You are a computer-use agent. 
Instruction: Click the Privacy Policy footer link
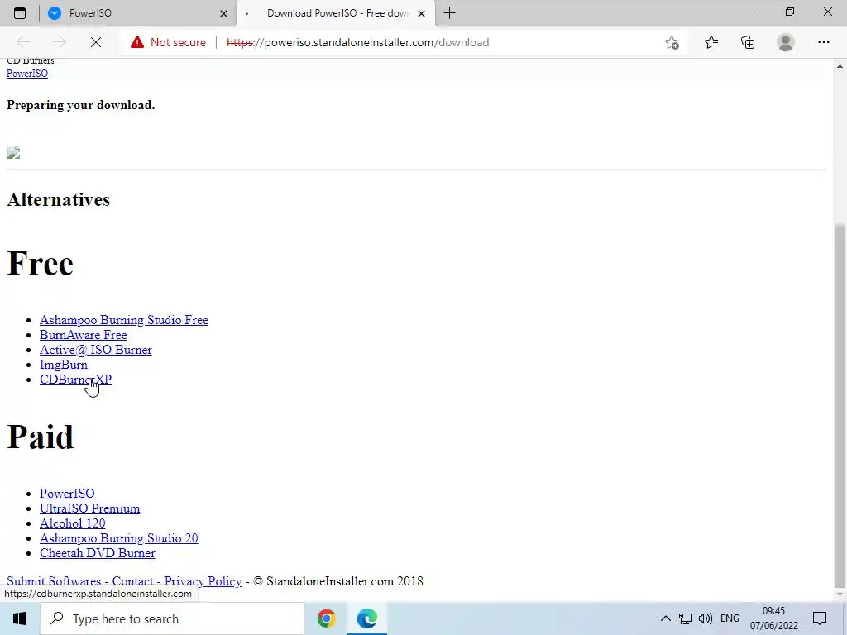click(x=203, y=581)
